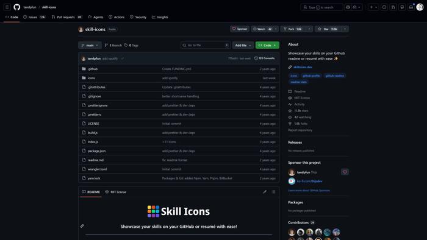Open the issues icon in top-right header
This screenshot has height=240, width=427.
pos(384,7)
